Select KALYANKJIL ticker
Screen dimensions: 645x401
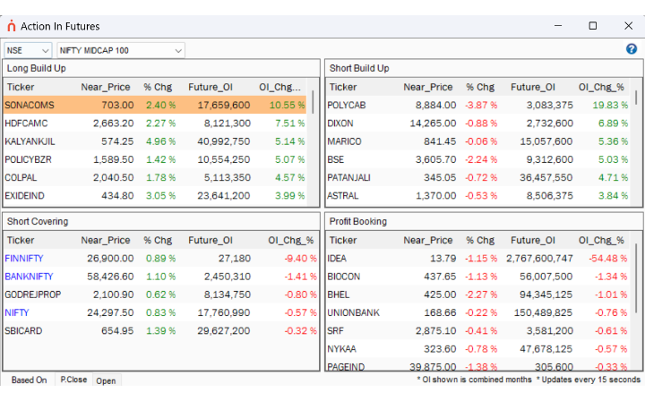[x=30, y=141]
